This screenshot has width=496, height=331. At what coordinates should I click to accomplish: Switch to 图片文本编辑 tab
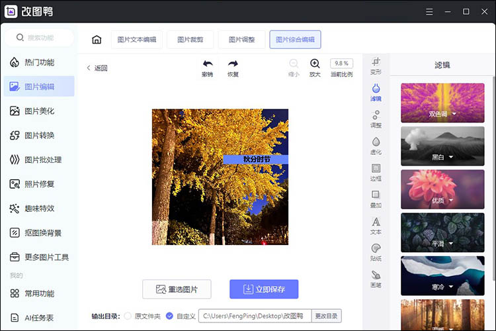click(x=137, y=40)
